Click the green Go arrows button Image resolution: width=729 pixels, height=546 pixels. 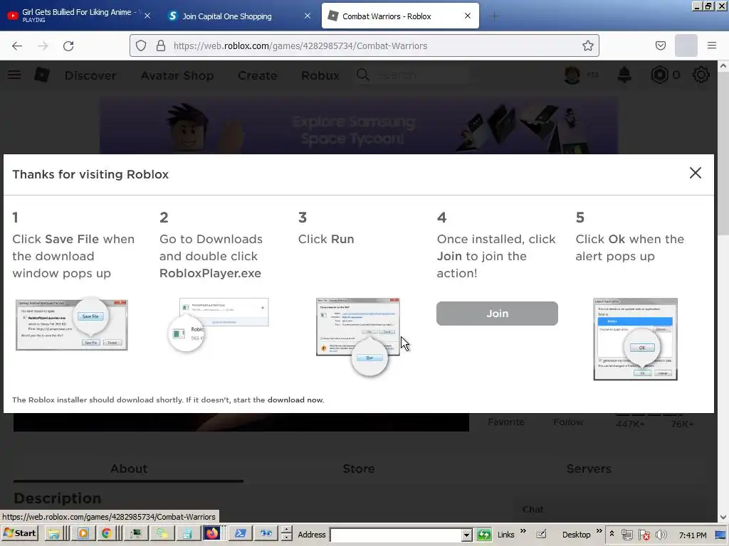tap(484, 535)
